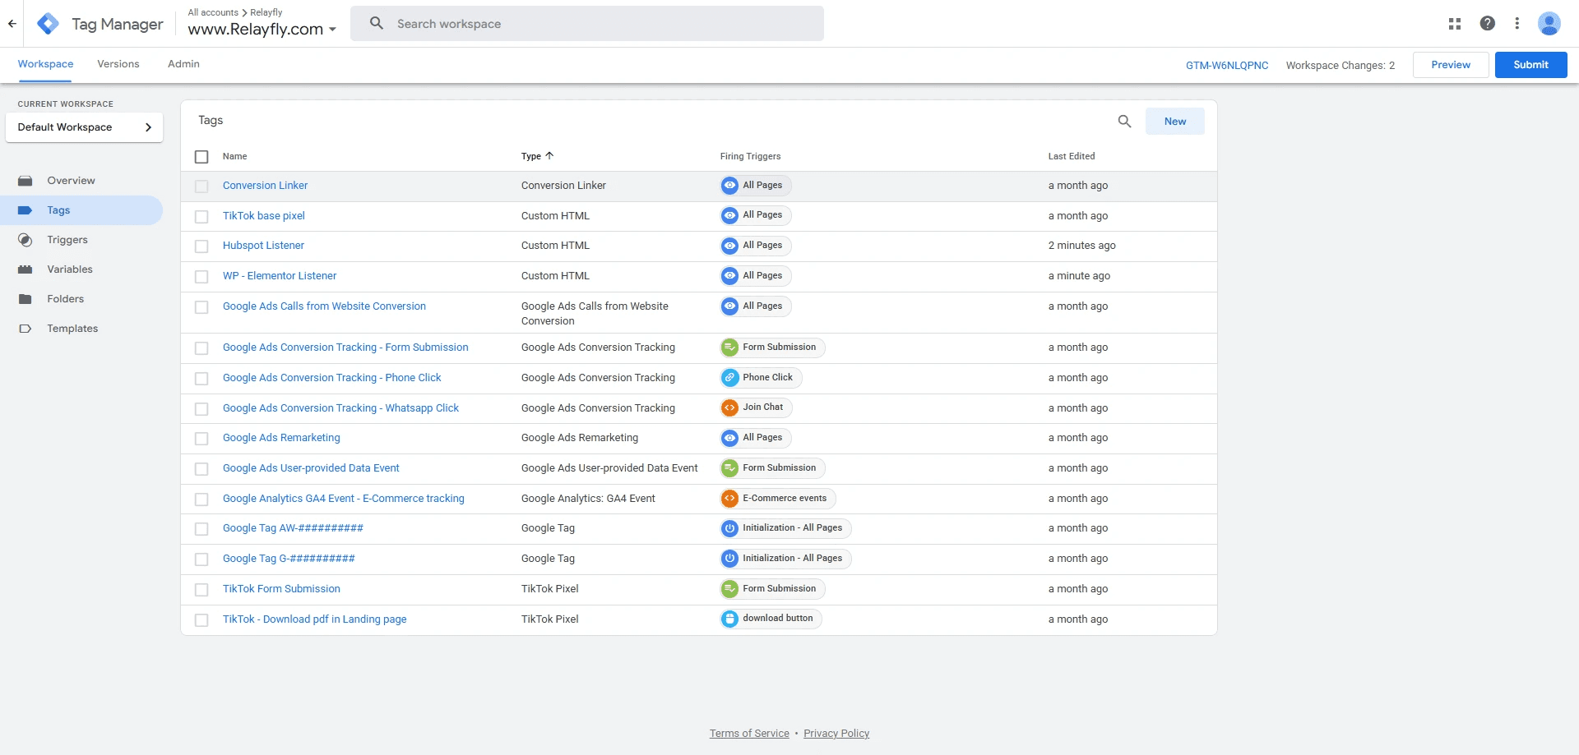The image size is (1579, 755).
Task: Click the Last Edited column header
Action: tap(1072, 156)
